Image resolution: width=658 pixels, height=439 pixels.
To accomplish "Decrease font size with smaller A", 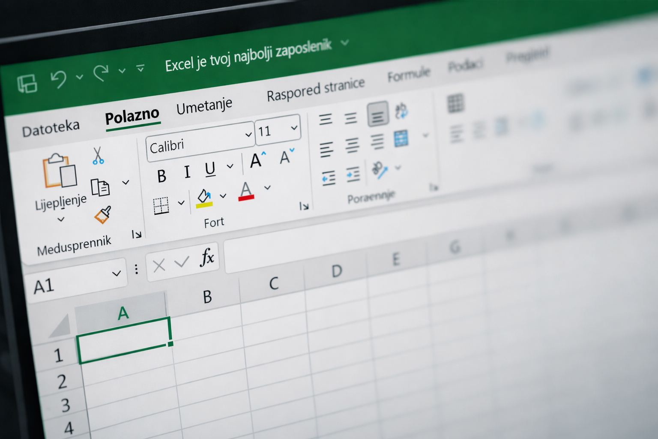I will (x=287, y=156).
